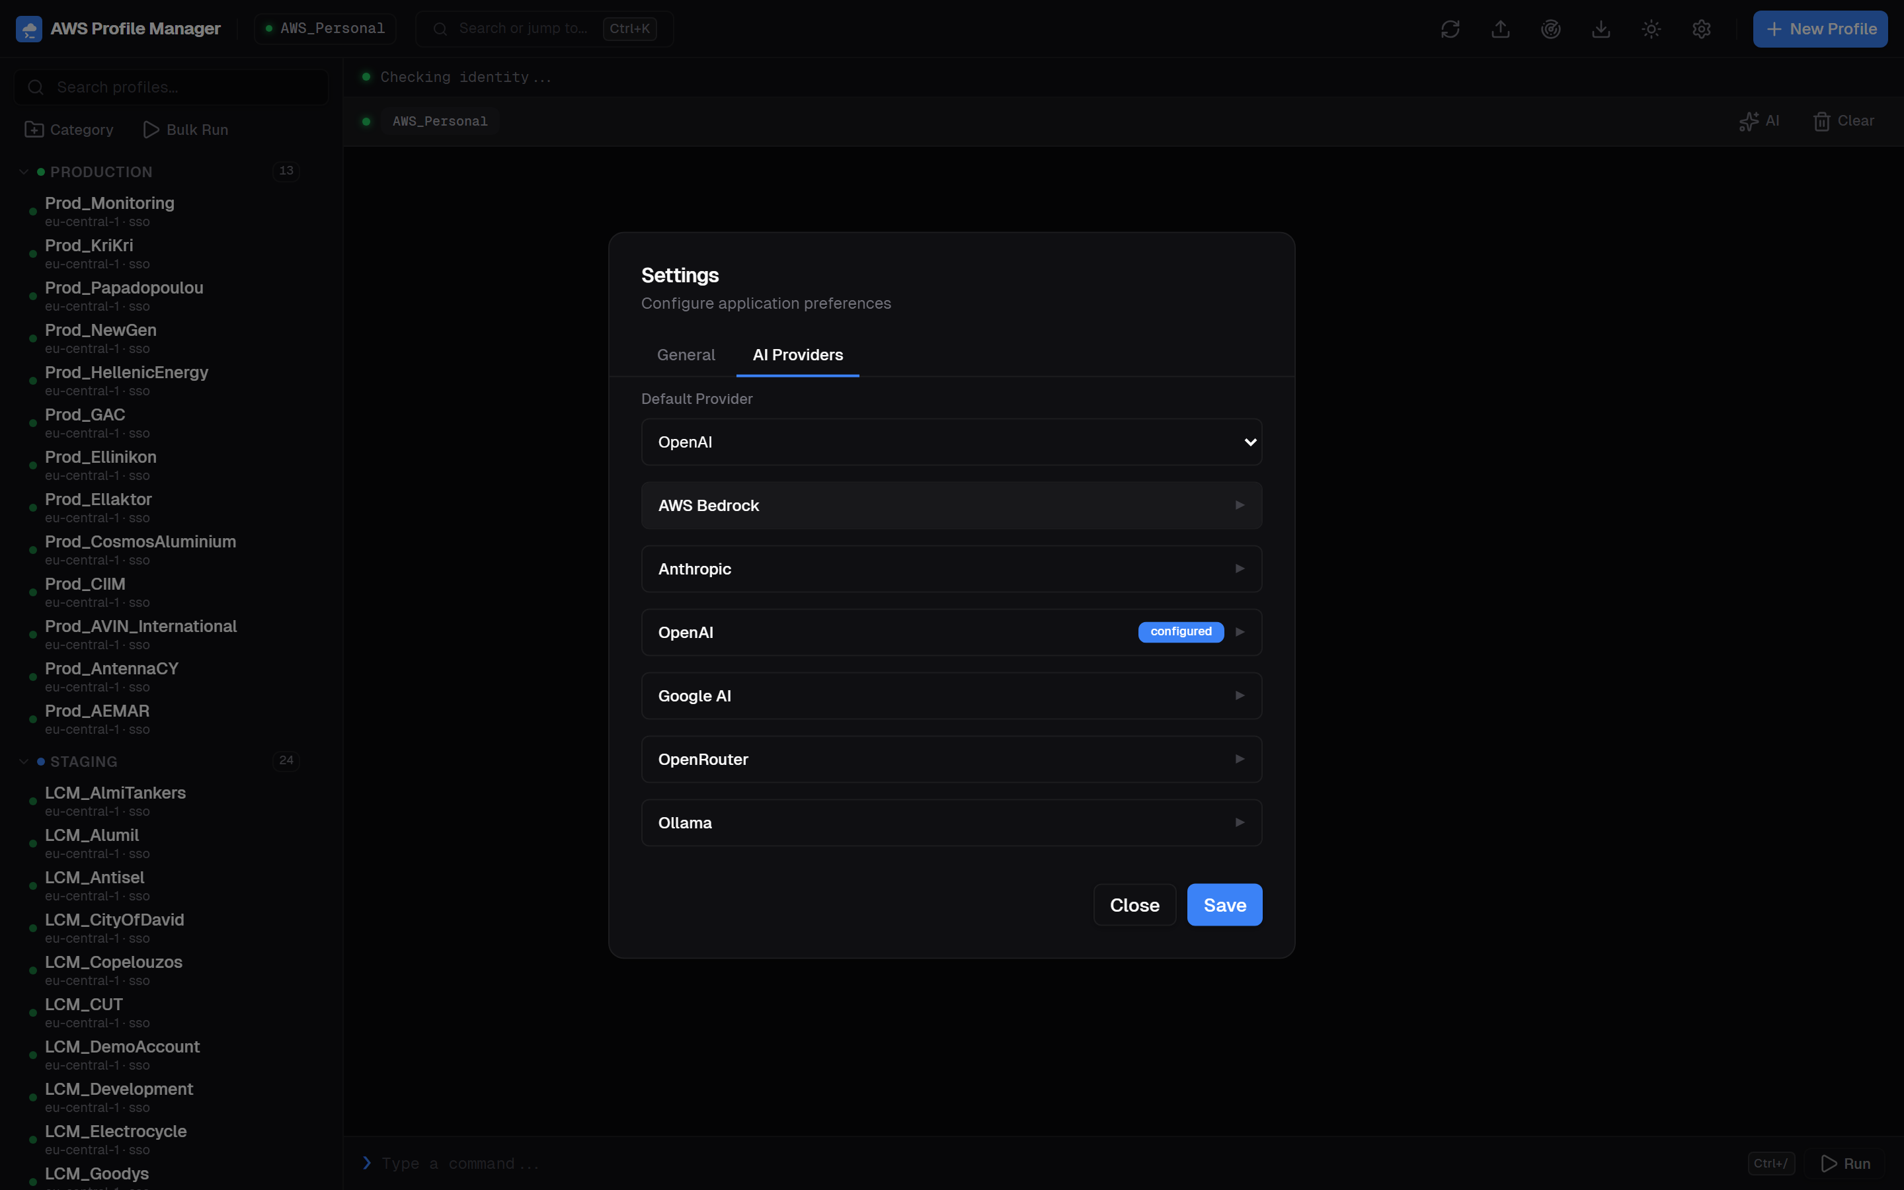Viewport: 1904px width, 1190px height.
Task: Click the download/import icon in the toolbar
Action: pos(1601,28)
